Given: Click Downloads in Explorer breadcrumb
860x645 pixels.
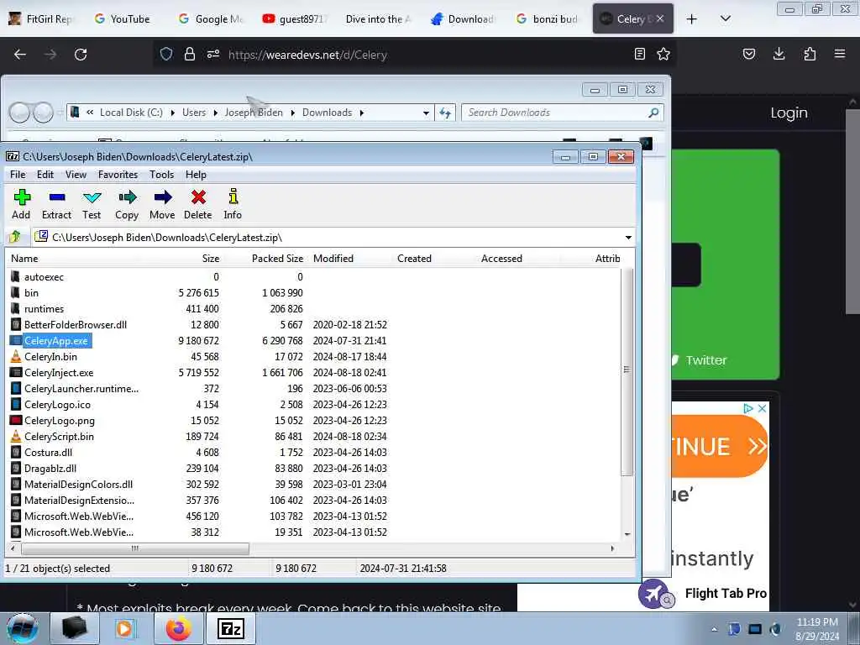Looking at the screenshot, I should pyautogui.click(x=327, y=113).
